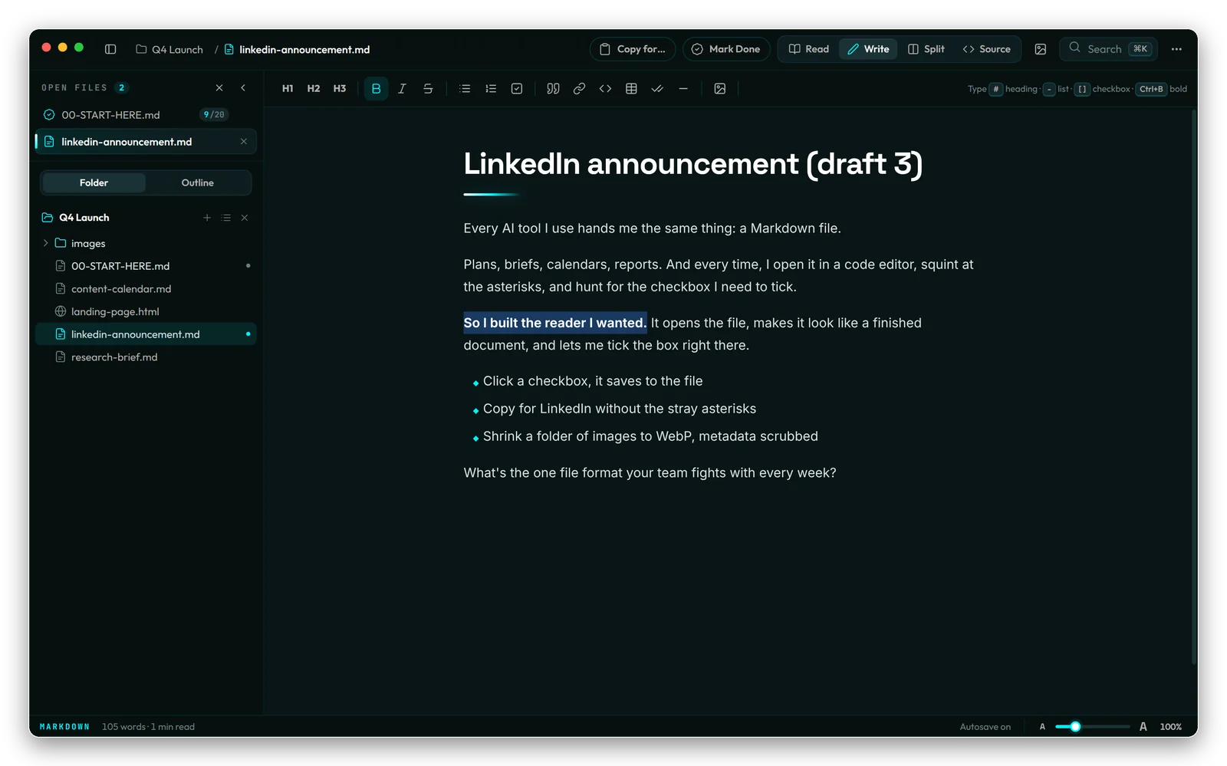
Task: Insert a numbered list
Action: (x=491, y=89)
